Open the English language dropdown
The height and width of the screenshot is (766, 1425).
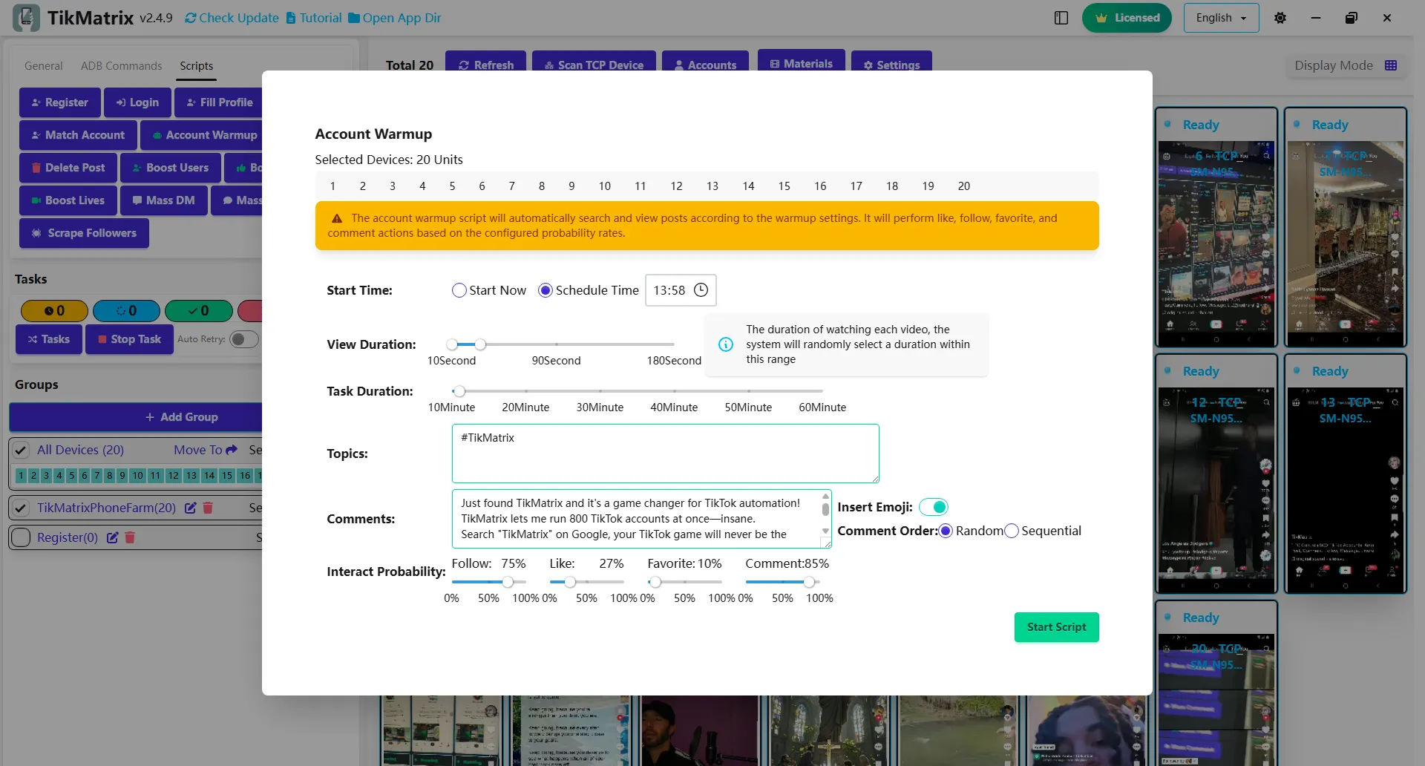click(x=1220, y=17)
